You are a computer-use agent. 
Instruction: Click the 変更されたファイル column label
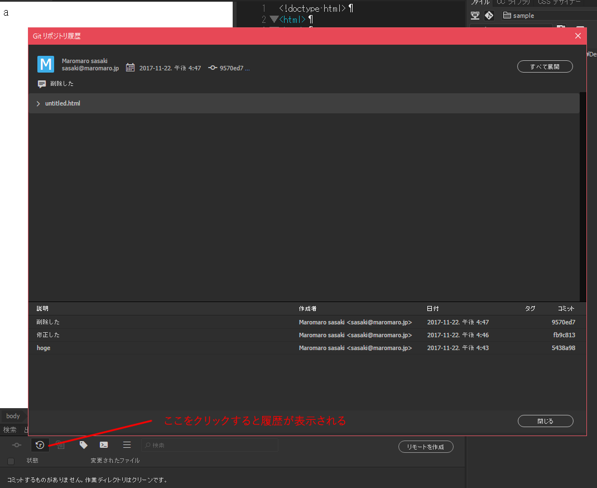click(x=115, y=461)
